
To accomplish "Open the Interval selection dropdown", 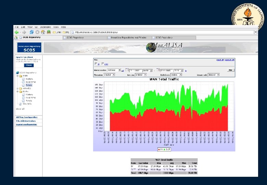I will click(x=114, y=70).
